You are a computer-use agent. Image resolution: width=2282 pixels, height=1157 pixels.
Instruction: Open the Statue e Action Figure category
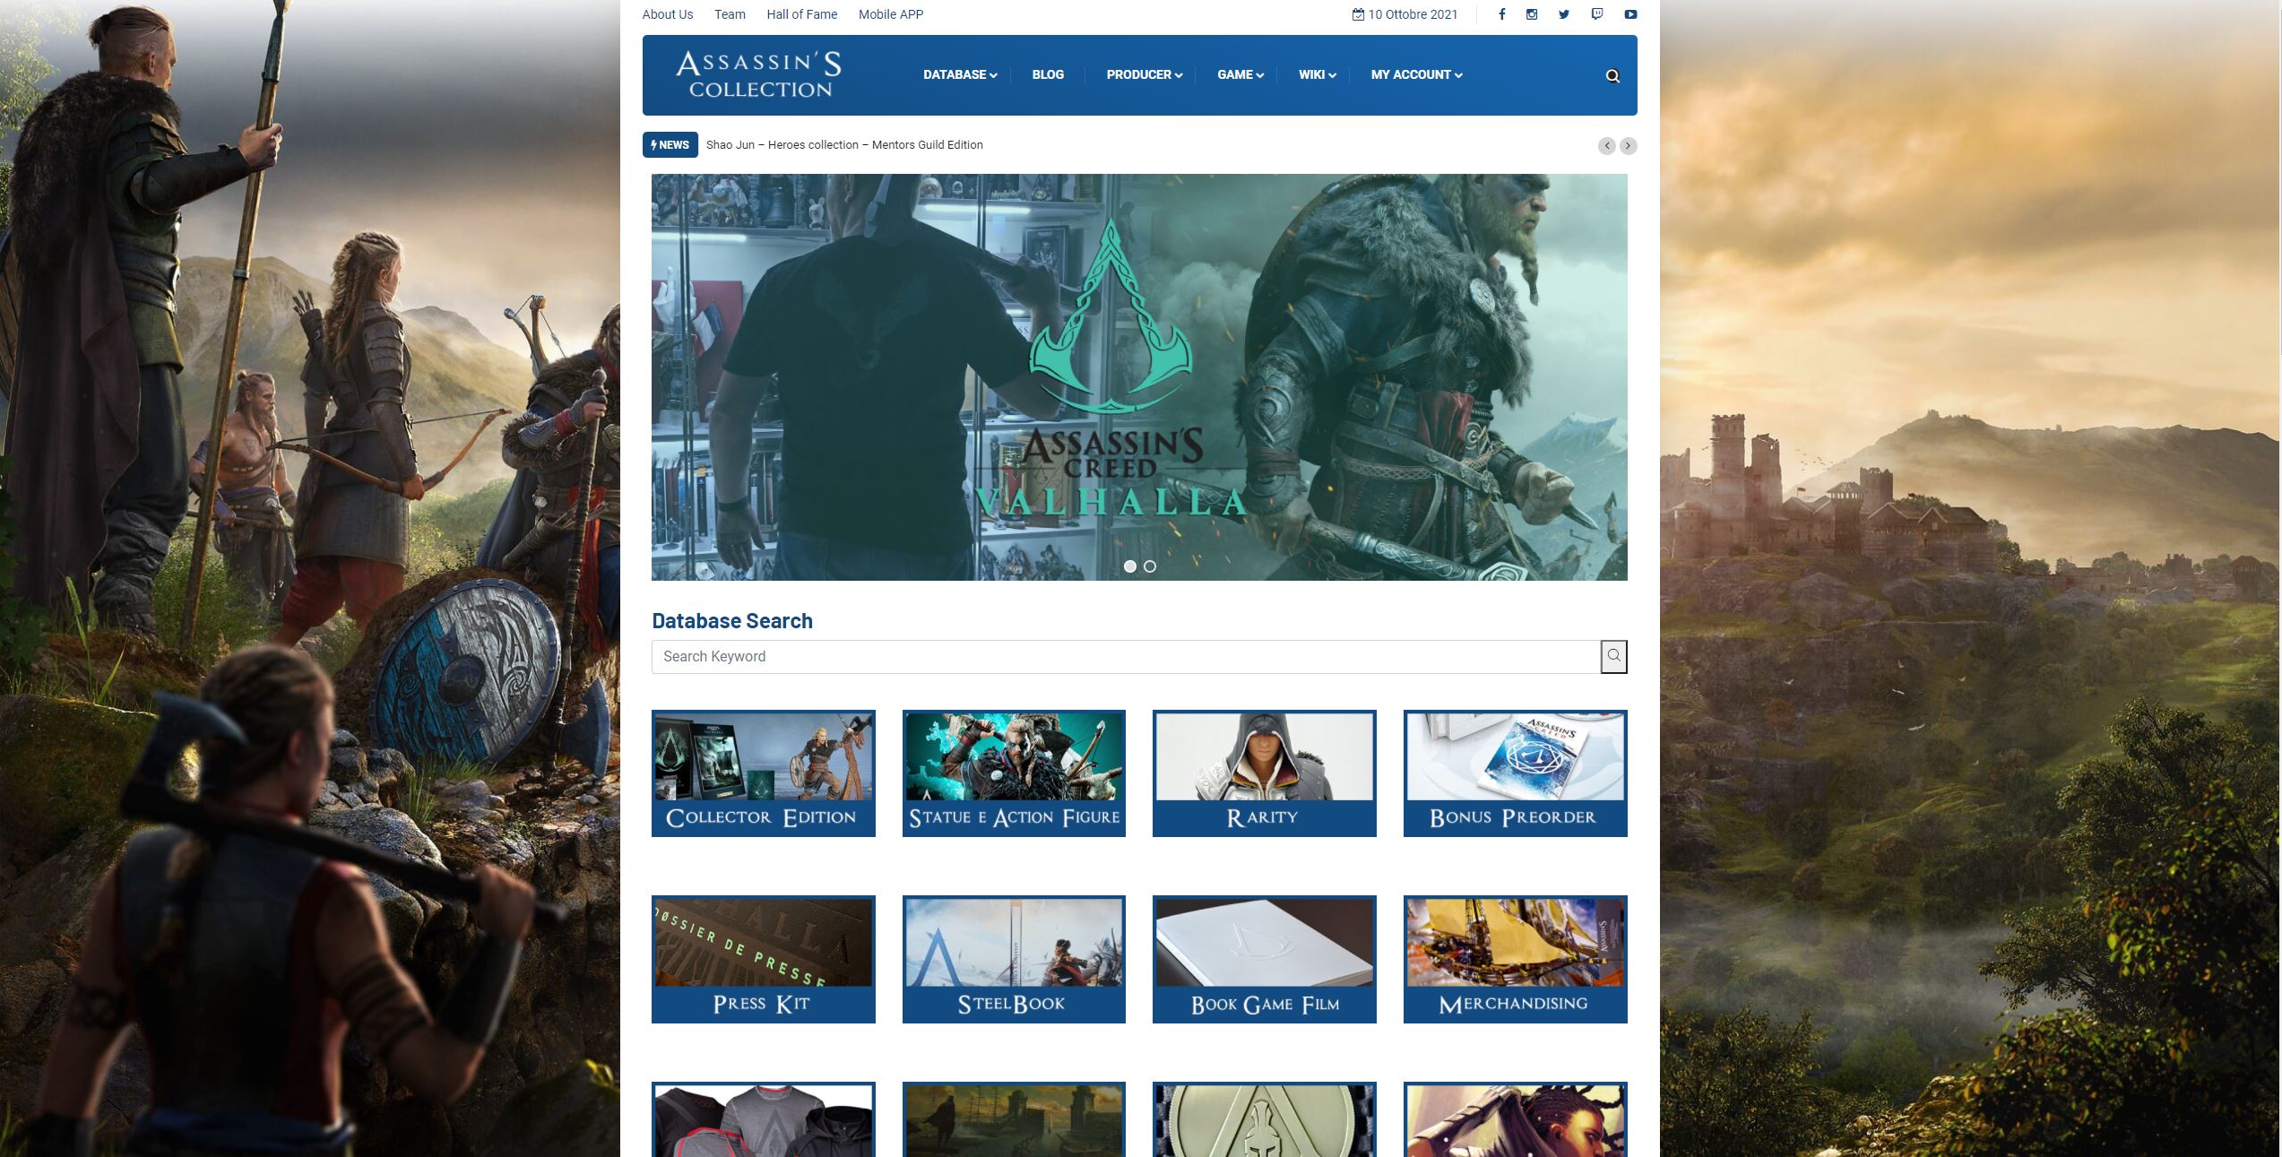pyautogui.click(x=1014, y=773)
